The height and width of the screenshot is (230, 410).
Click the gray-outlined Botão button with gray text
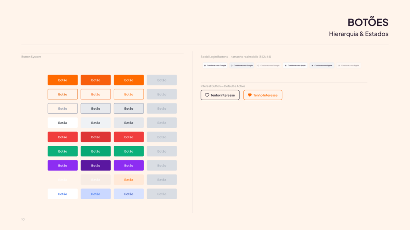62,109
